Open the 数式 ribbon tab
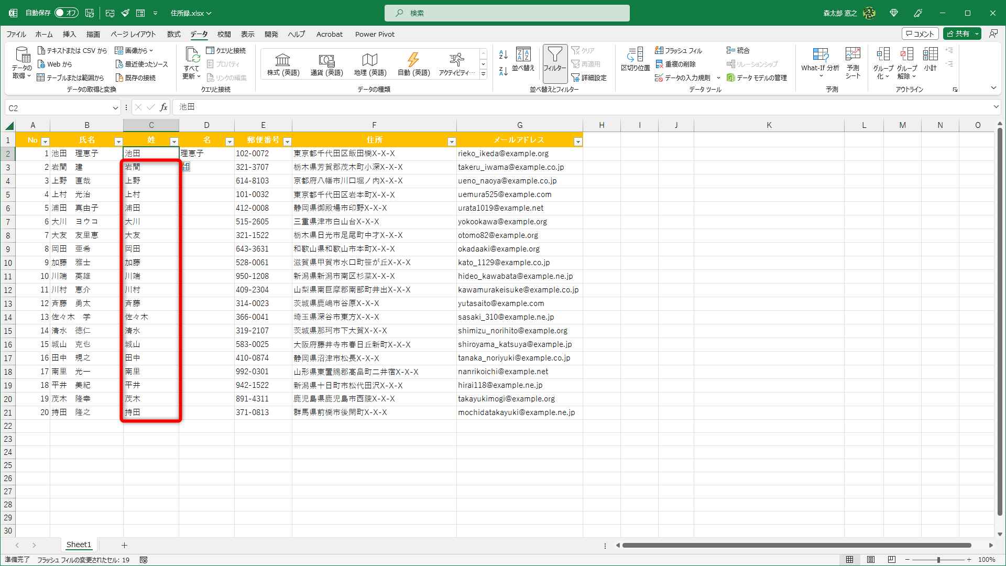This screenshot has height=566, width=1006. (173, 34)
